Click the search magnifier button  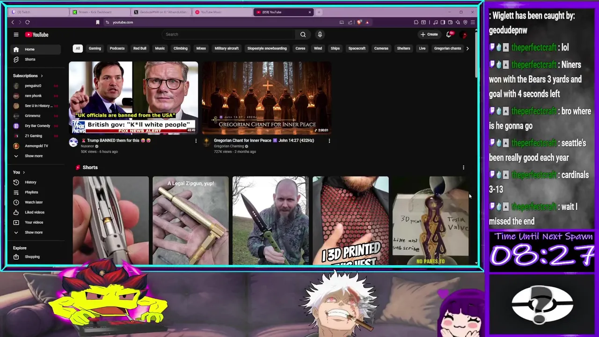point(303,35)
